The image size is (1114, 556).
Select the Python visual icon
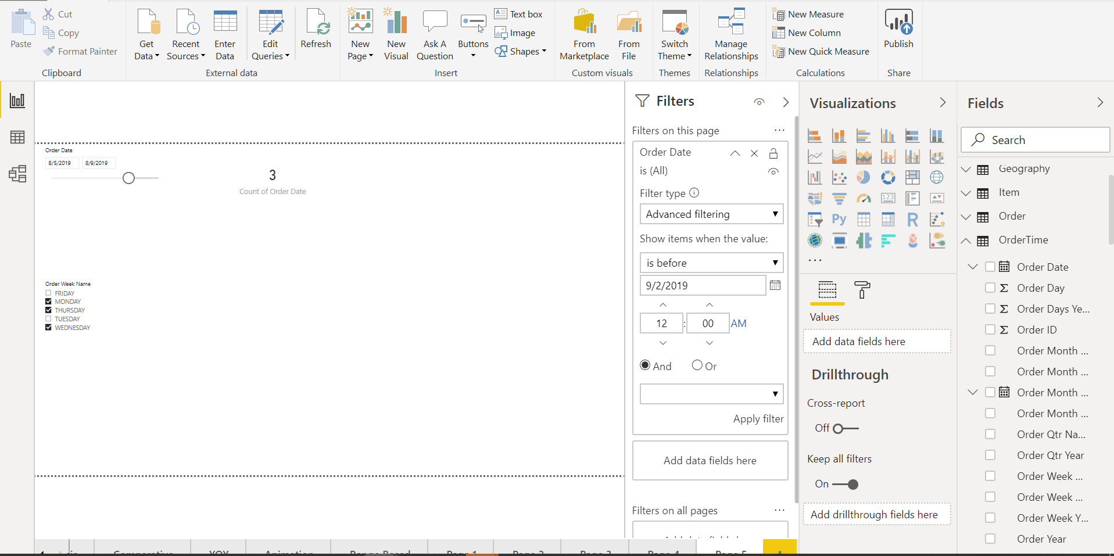click(839, 219)
